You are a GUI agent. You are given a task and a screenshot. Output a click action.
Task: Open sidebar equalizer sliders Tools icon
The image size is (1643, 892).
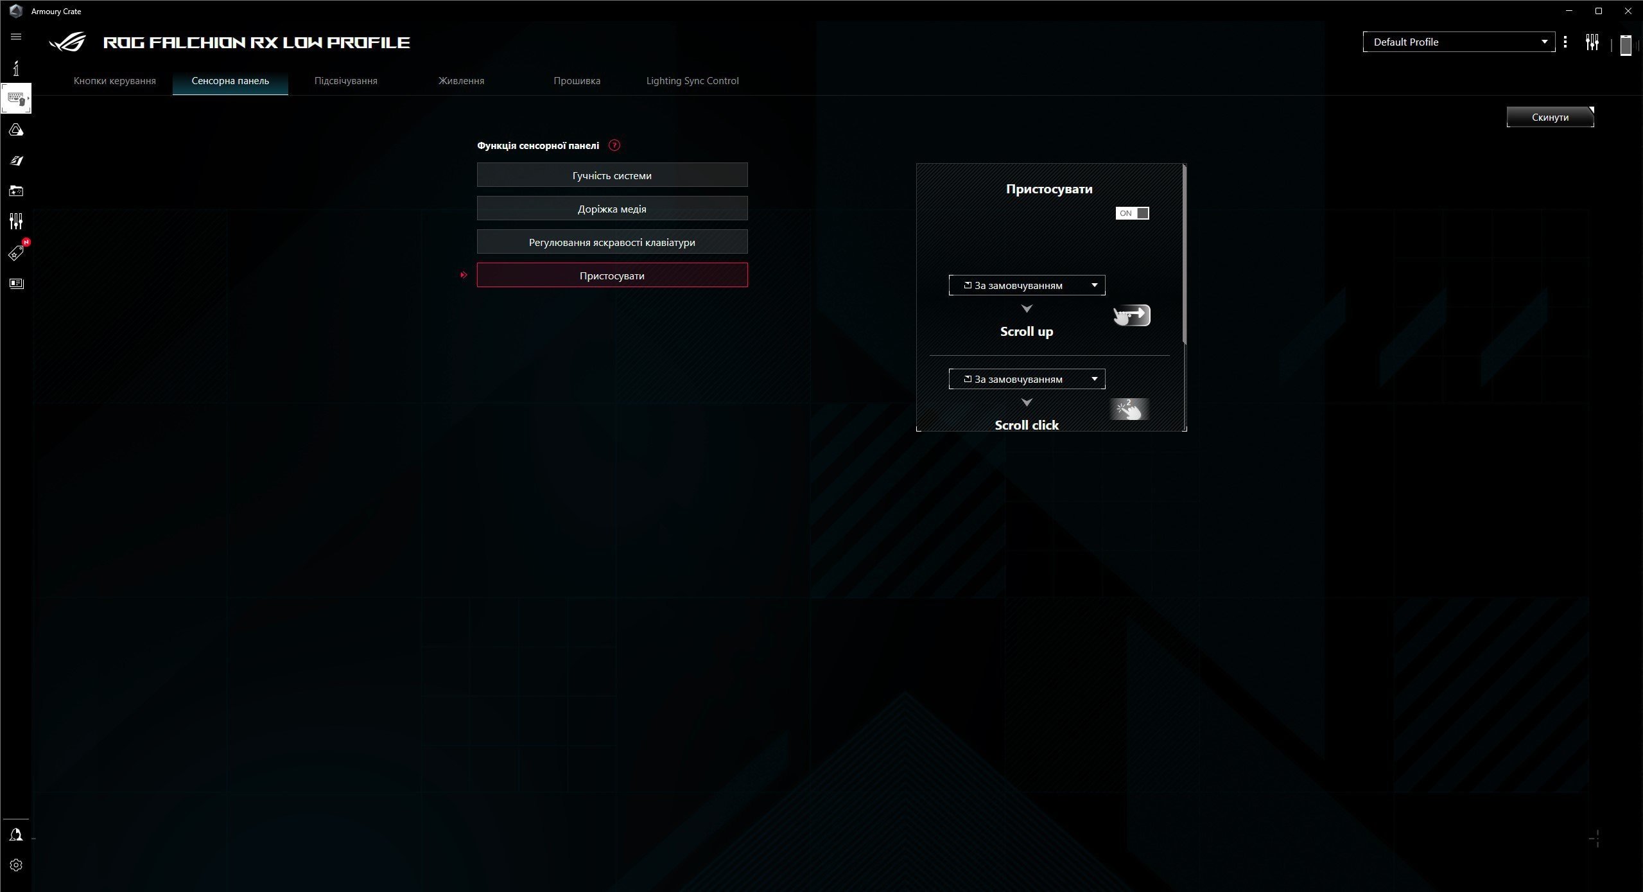[x=16, y=222]
